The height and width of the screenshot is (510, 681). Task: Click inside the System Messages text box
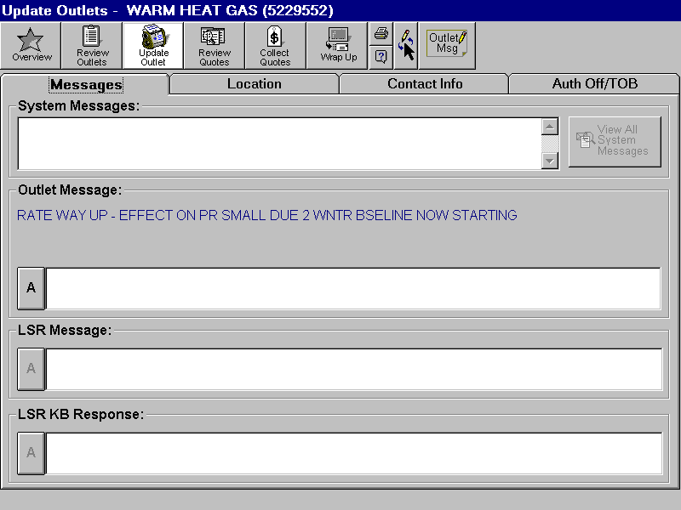point(279,144)
